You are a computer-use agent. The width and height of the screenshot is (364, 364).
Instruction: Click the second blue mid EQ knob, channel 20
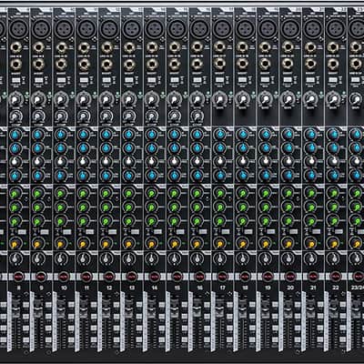[x=288, y=148]
